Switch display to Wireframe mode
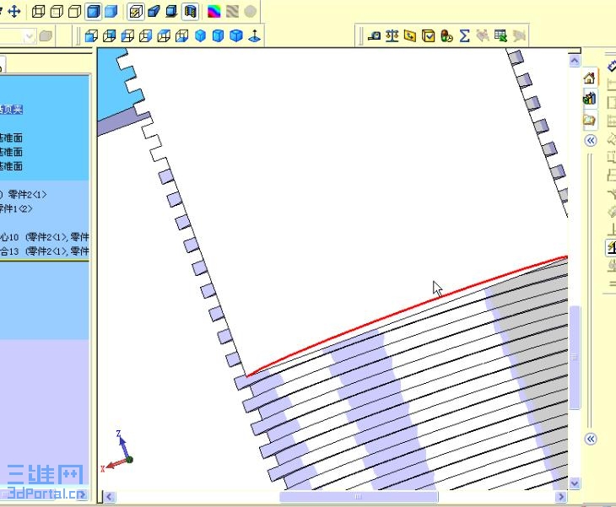The height and width of the screenshot is (507, 616). click(39, 12)
